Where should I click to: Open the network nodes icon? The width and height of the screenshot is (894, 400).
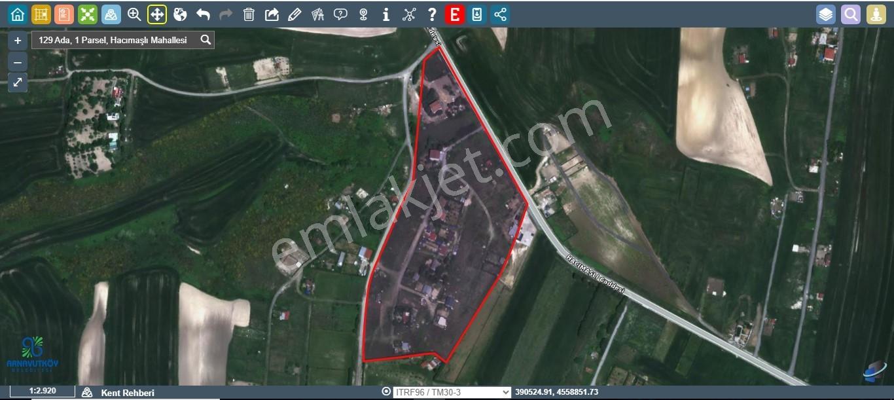[x=409, y=14]
